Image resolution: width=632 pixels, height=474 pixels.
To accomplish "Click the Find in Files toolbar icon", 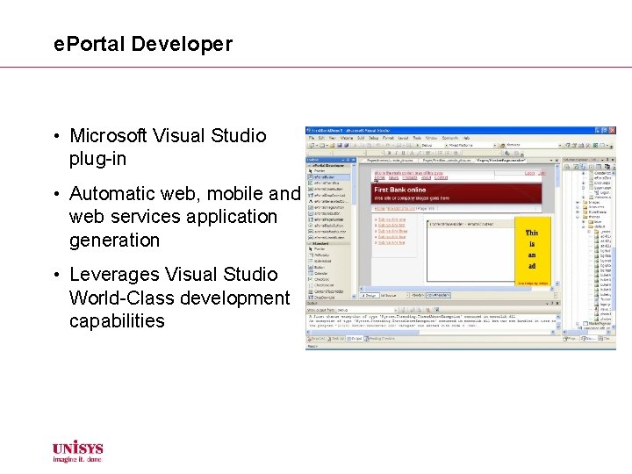I will (502, 145).
